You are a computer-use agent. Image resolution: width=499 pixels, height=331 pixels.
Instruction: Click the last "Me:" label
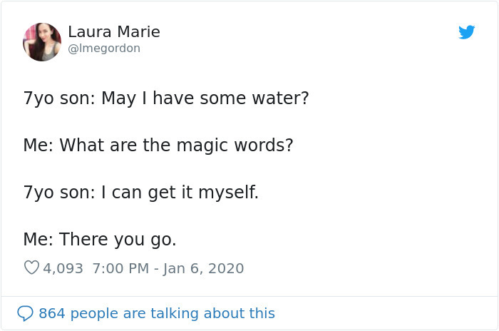[x=38, y=239]
